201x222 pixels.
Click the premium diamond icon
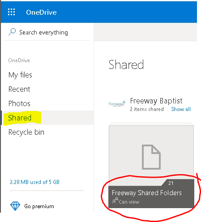15,206
